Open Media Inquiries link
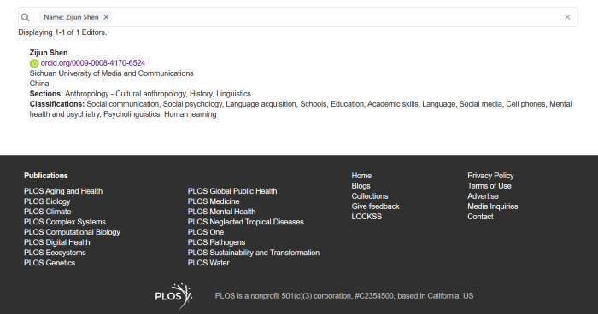Image resolution: width=598 pixels, height=314 pixels. click(493, 206)
